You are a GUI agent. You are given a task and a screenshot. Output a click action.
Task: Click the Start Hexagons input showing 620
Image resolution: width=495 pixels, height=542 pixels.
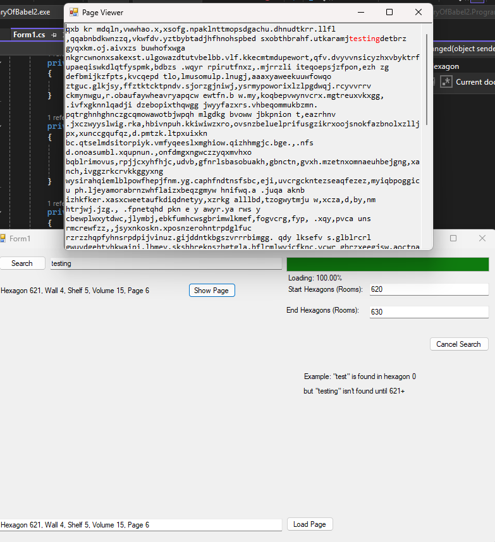pos(429,289)
